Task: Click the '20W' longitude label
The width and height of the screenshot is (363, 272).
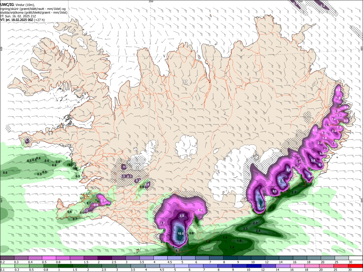Action: (x=151, y=1)
